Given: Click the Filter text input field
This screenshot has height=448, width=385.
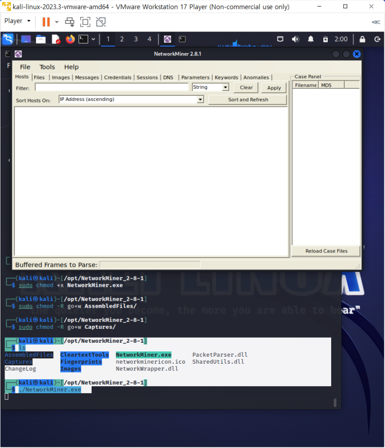Looking at the screenshot, I should pos(112,87).
